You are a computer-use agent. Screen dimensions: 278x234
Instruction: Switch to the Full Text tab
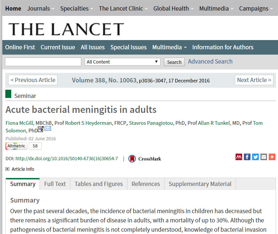(55, 184)
